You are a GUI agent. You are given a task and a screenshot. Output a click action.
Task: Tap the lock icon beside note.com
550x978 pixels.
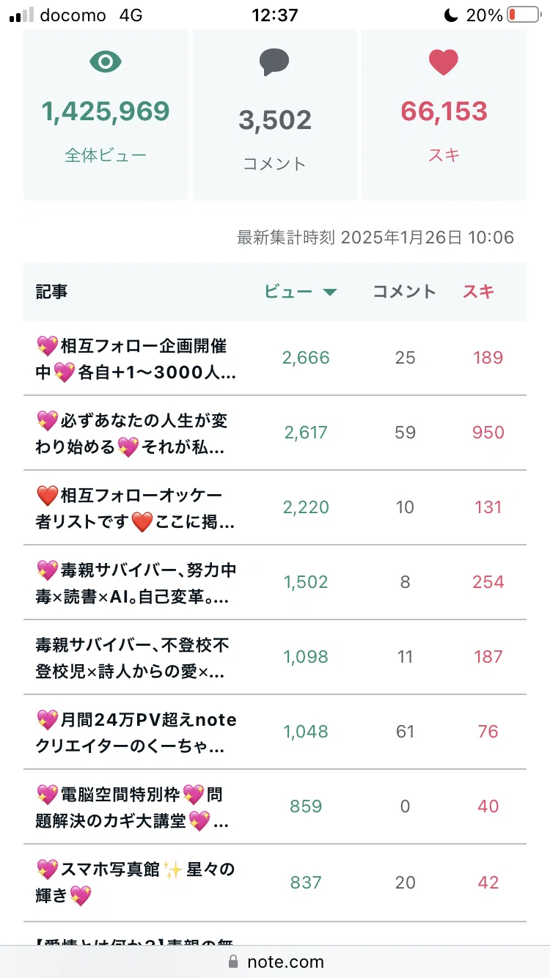(x=234, y=961)
